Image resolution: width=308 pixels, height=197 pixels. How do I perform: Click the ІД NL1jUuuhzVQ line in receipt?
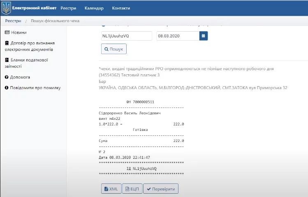coord(141,169)
